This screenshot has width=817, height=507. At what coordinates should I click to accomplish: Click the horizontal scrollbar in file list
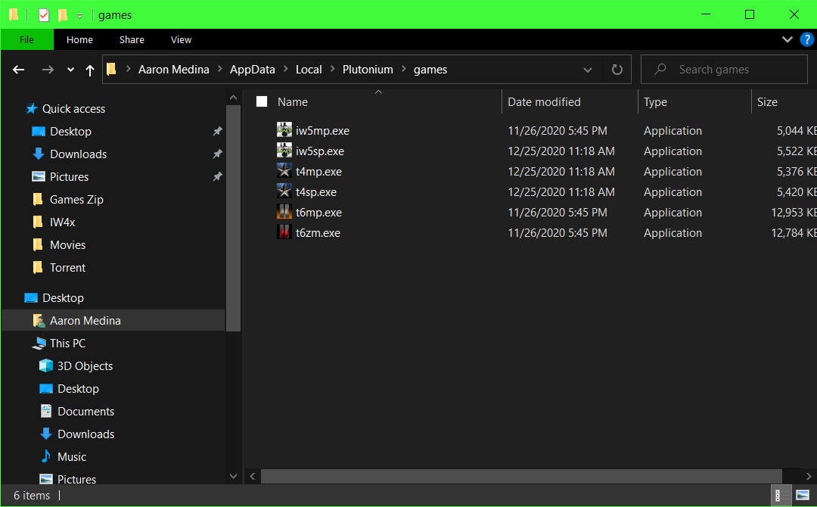521,476
